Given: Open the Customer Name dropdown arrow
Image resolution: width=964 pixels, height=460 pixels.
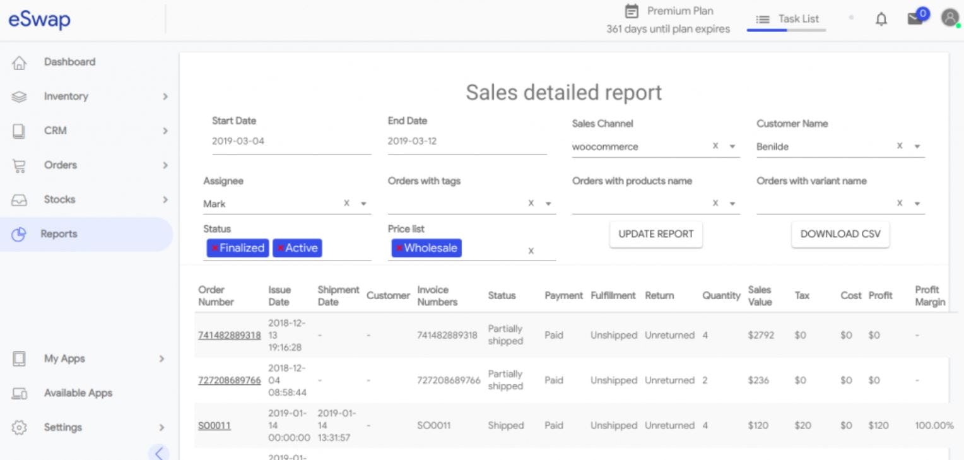Looking at the screenshot, I should tap(917, 146).
